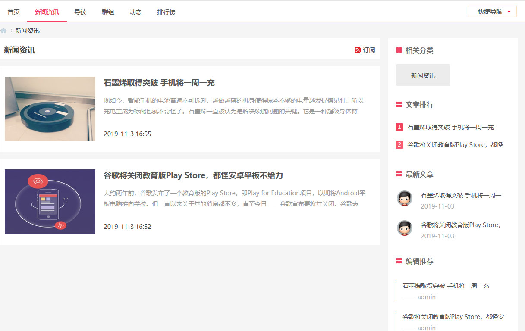Viewport: 525px width, 331px height.
Task: Click the grid icon beside 相关分类
Action: [x=399, y=50]
